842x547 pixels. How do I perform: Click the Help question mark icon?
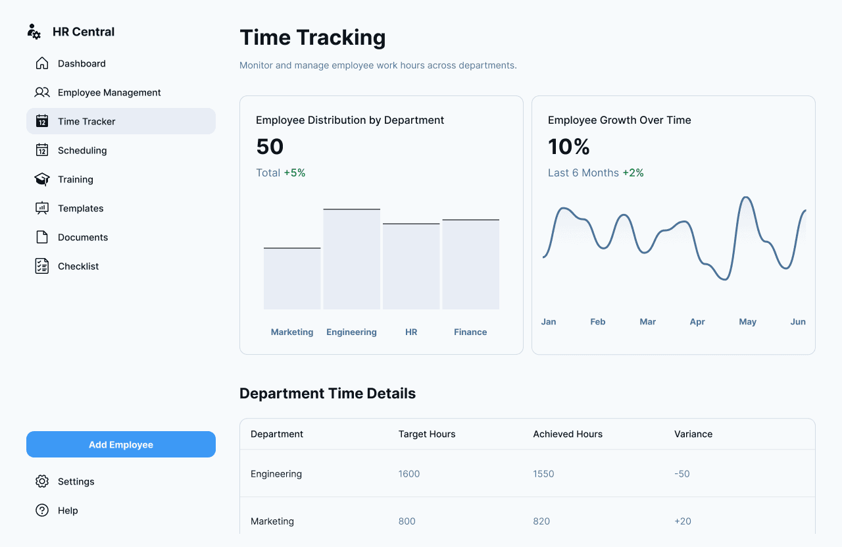(41, 510)
